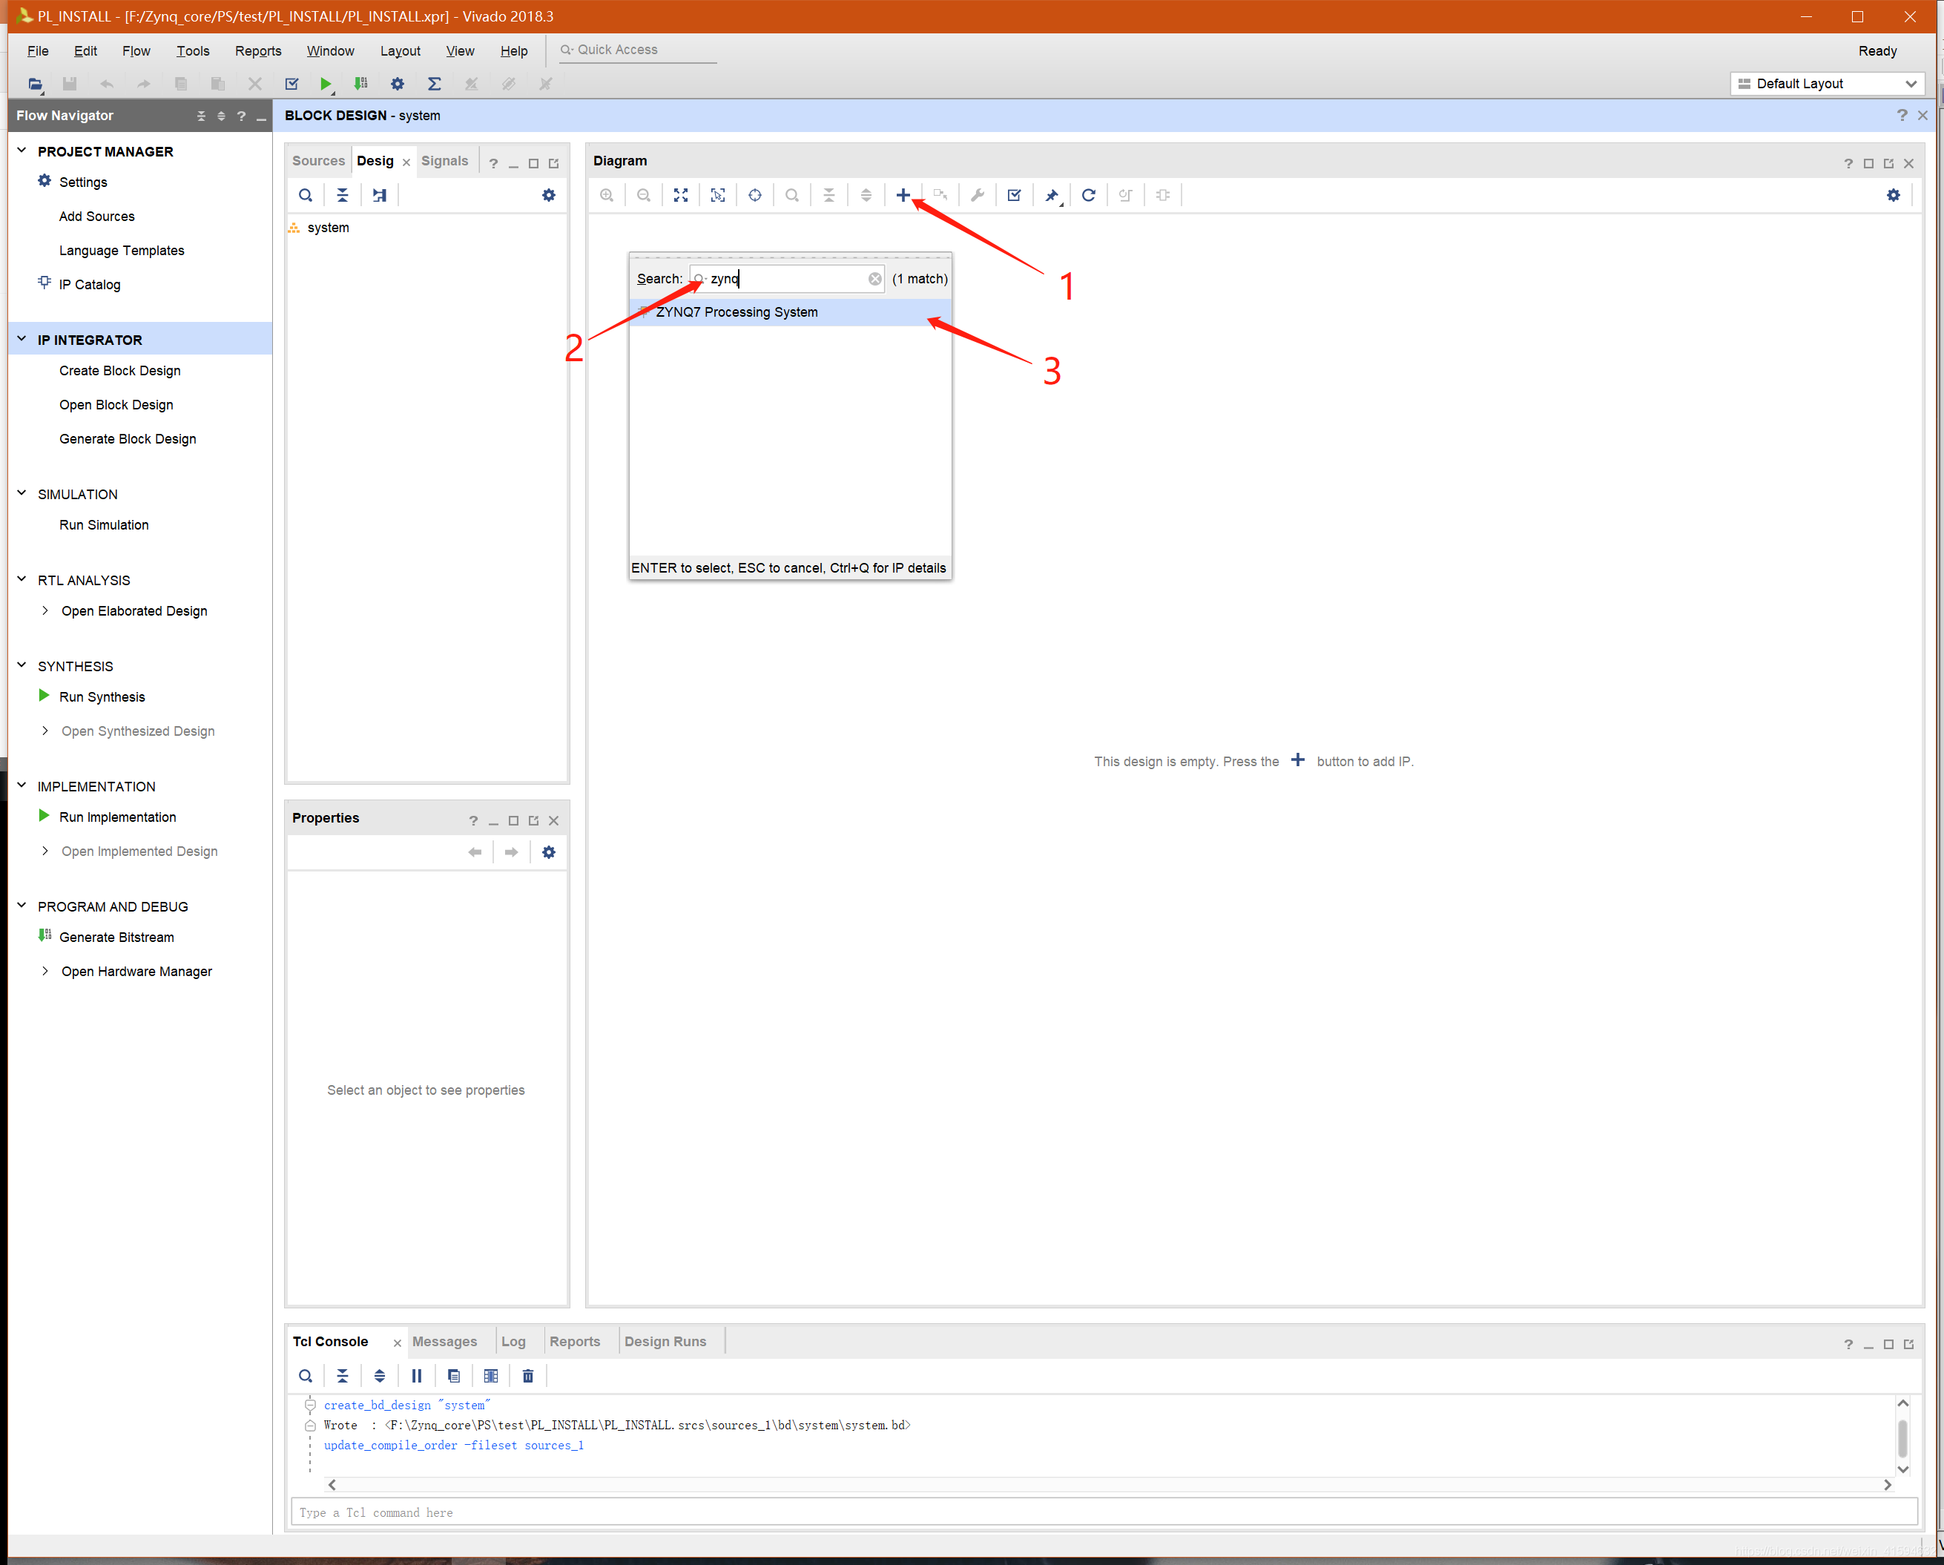The height and width of the screenshot is (1565, 1944).
Task: Collapse the IP INTEGRATOR section
Action: click(x=22, y=340)
